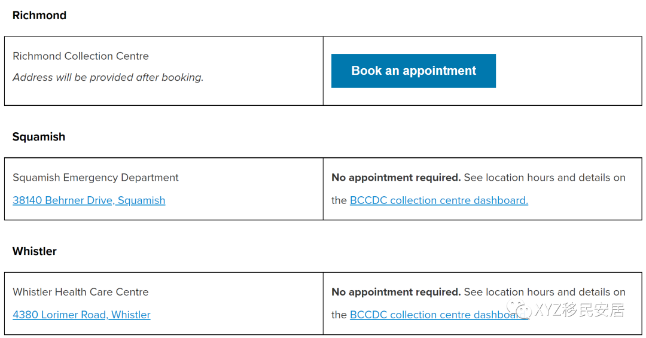This screenshot has width=646, height=338.
Task: Click the Whistler section heading
Action: pos(35,251)
